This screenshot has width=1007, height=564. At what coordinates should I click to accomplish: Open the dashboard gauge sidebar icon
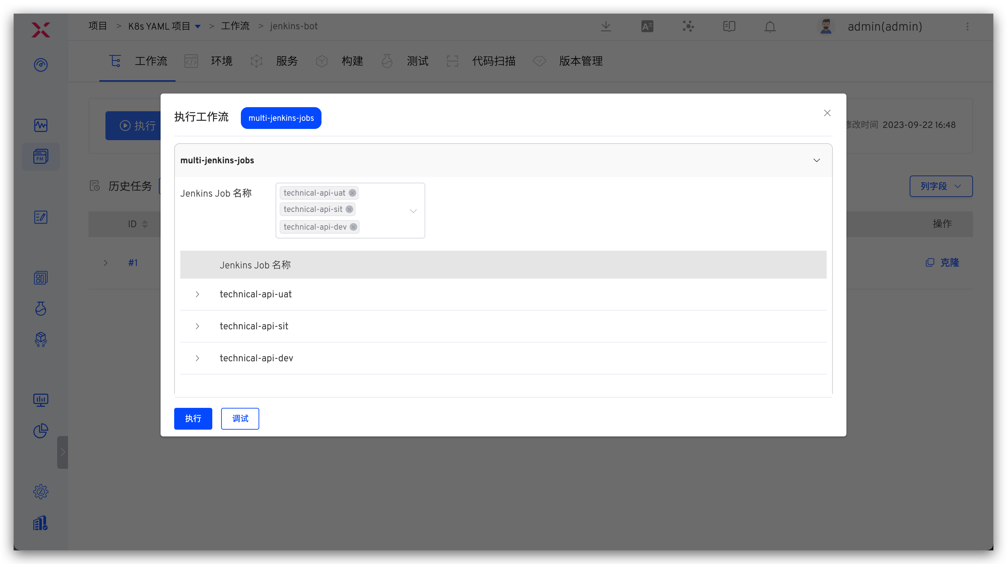click(x=41, y=65)
